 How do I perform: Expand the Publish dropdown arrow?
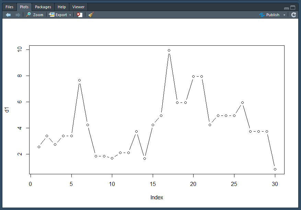284,15
